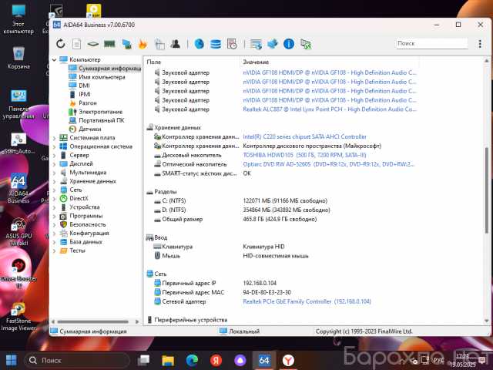Open Microsoft Edge from the taskbar
This screenshot has height=370, width=493.
click(x=189, y=360)
